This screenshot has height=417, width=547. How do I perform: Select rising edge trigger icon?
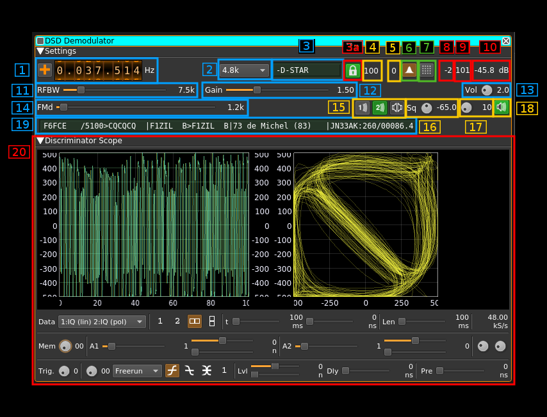click(172, 371)
